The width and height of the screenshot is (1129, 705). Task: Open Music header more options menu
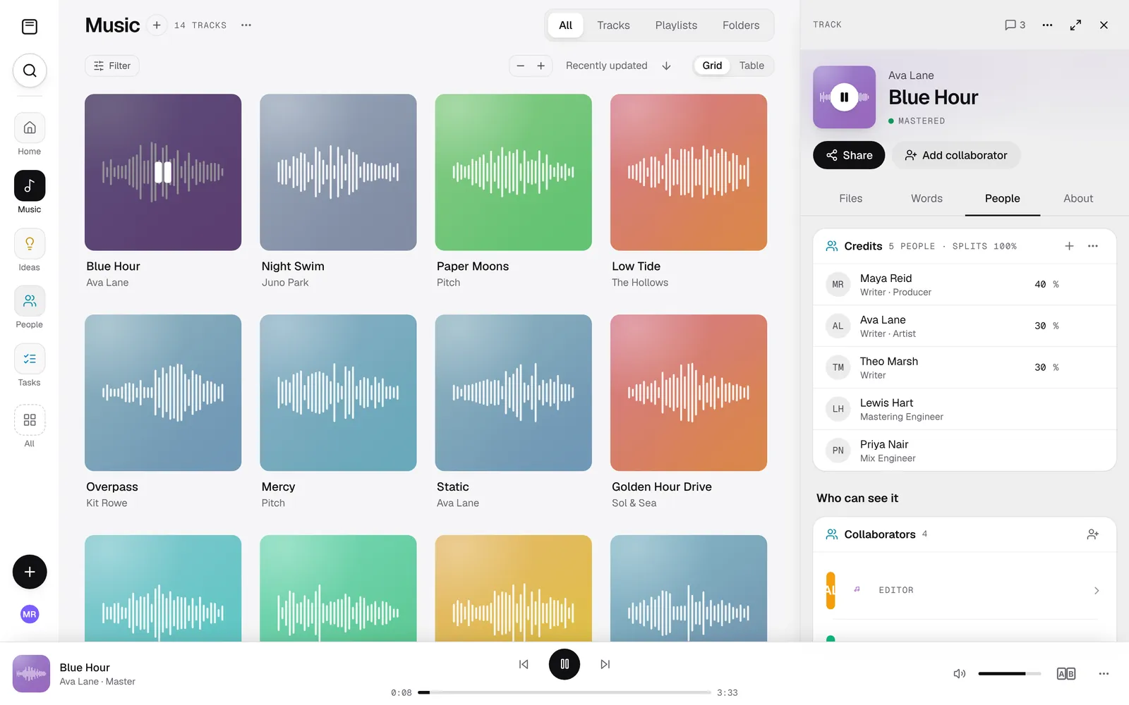click(x=246, y=25)
